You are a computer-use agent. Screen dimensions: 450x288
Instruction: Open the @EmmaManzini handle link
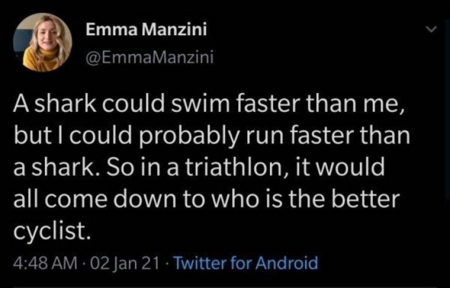tap(150, 58)
